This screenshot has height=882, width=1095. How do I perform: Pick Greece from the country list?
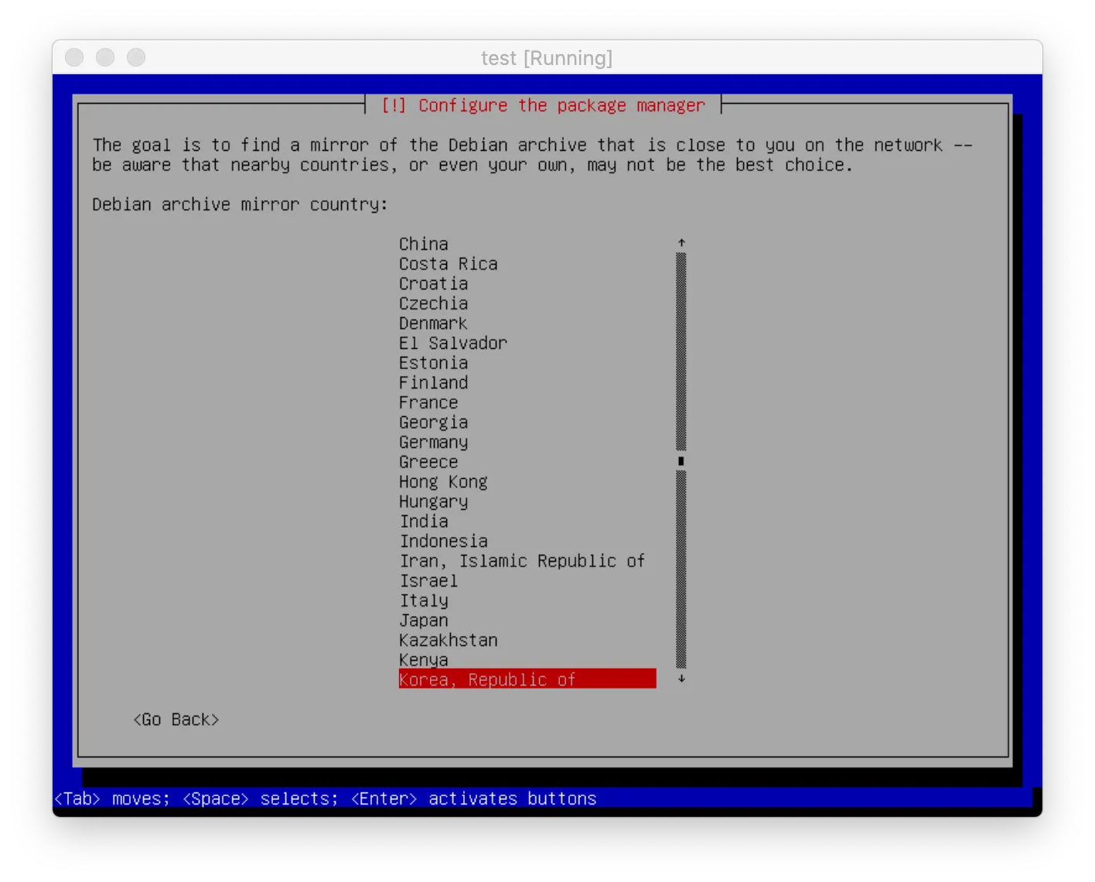pos(428,462)
